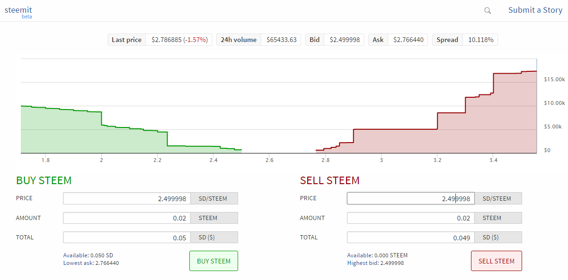Click the sell amount input field
Viewport: 568px width, 280px height.
(x=410, y=218)
